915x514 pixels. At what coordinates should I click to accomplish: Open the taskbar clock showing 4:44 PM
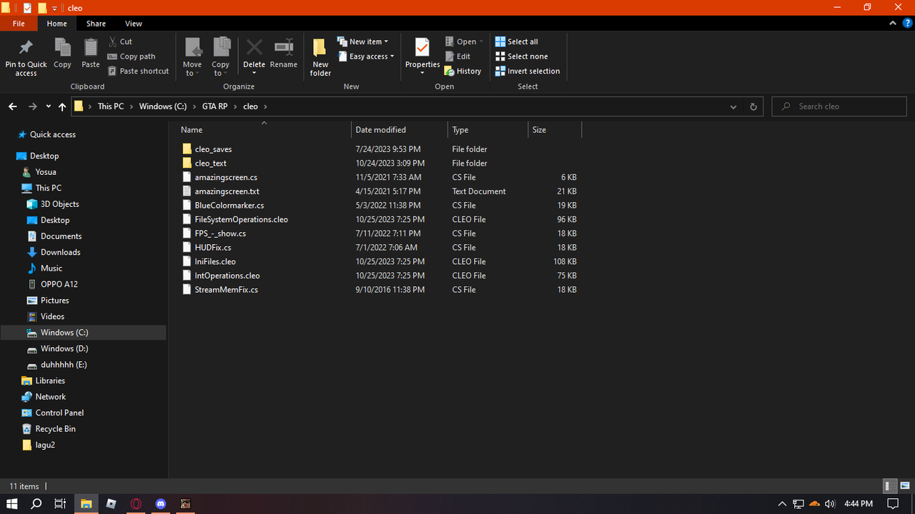859,504
